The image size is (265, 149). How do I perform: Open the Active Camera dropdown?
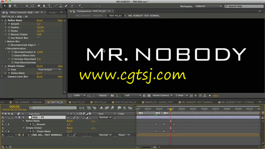coord(162,96)
